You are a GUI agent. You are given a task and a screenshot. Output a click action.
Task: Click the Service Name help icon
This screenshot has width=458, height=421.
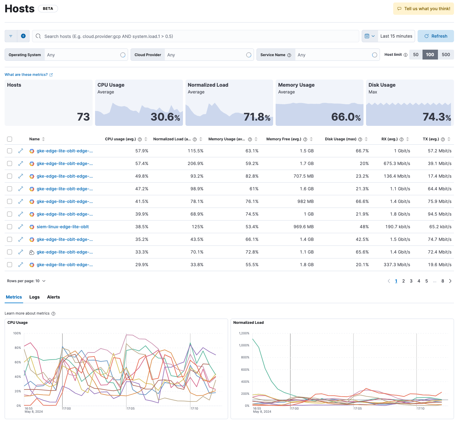click(x=289, y=55)
